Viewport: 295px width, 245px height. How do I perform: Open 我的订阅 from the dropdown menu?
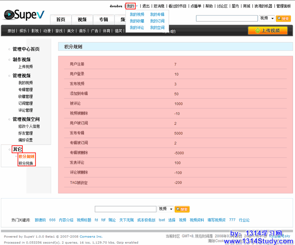click(x=157, y=21)
